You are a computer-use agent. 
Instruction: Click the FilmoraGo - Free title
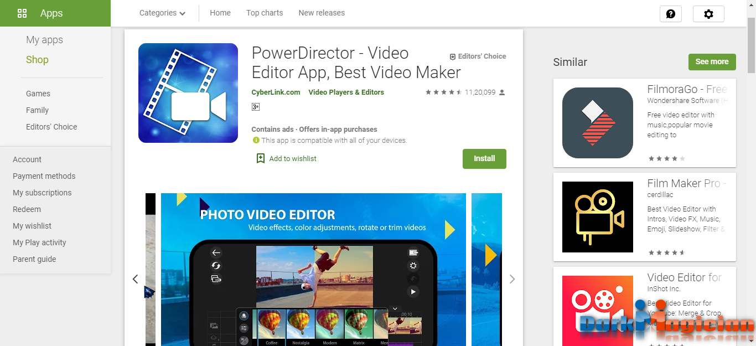coord(687,89)
